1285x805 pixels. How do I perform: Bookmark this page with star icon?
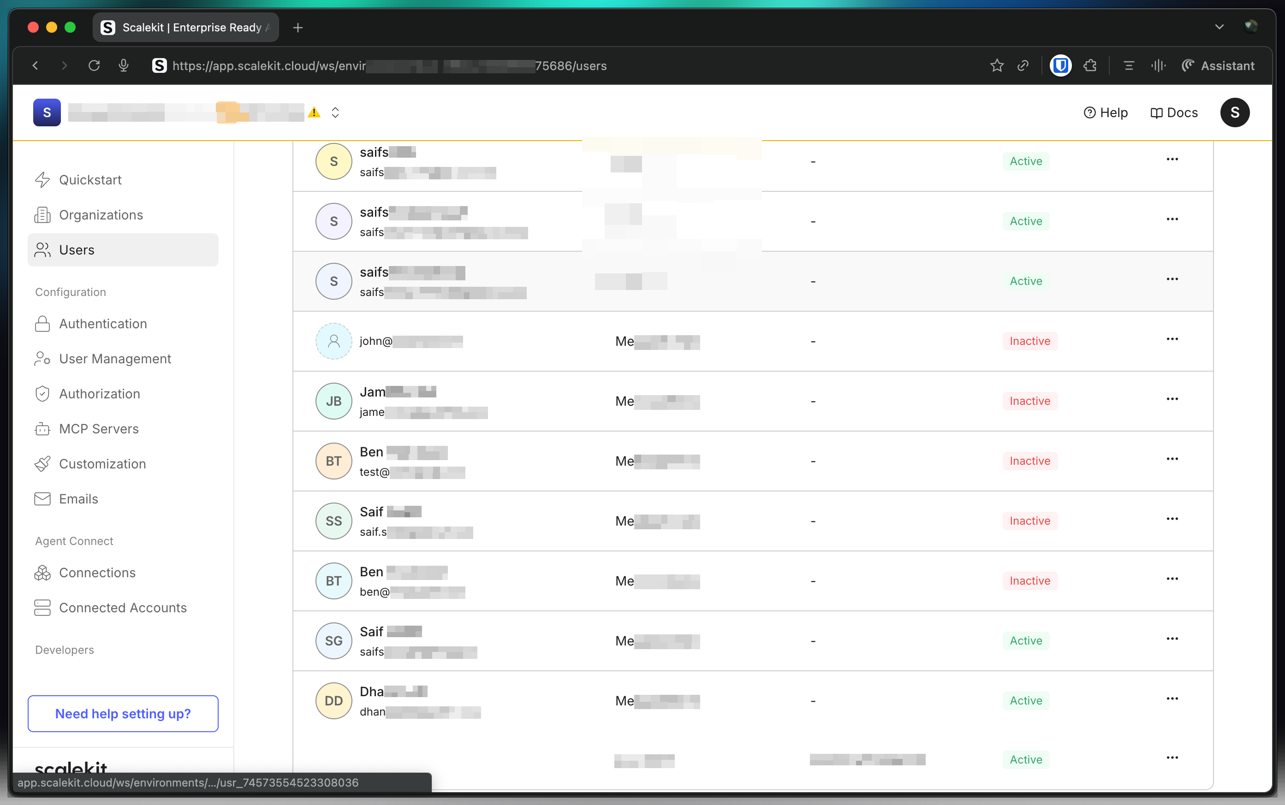click(996, 66)
